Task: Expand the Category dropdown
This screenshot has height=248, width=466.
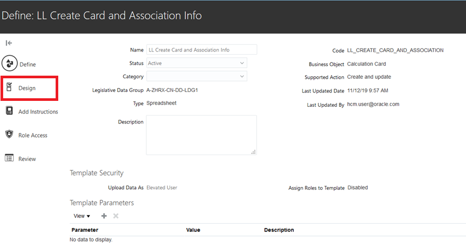Action: (241, 76)
